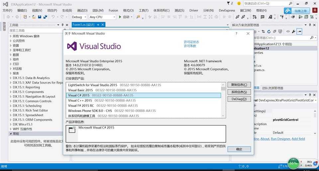Open properties via the wrench icon
This screenshot has height=171, width=319.
click(293, 32)
